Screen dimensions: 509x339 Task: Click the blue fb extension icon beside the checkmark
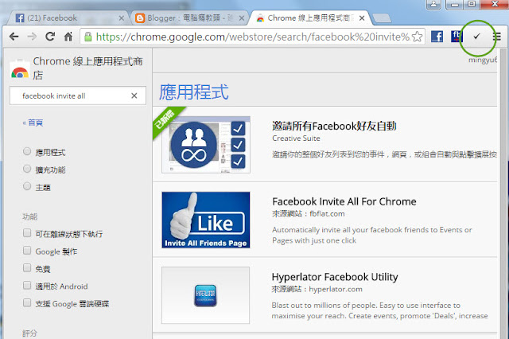[457, 37]
